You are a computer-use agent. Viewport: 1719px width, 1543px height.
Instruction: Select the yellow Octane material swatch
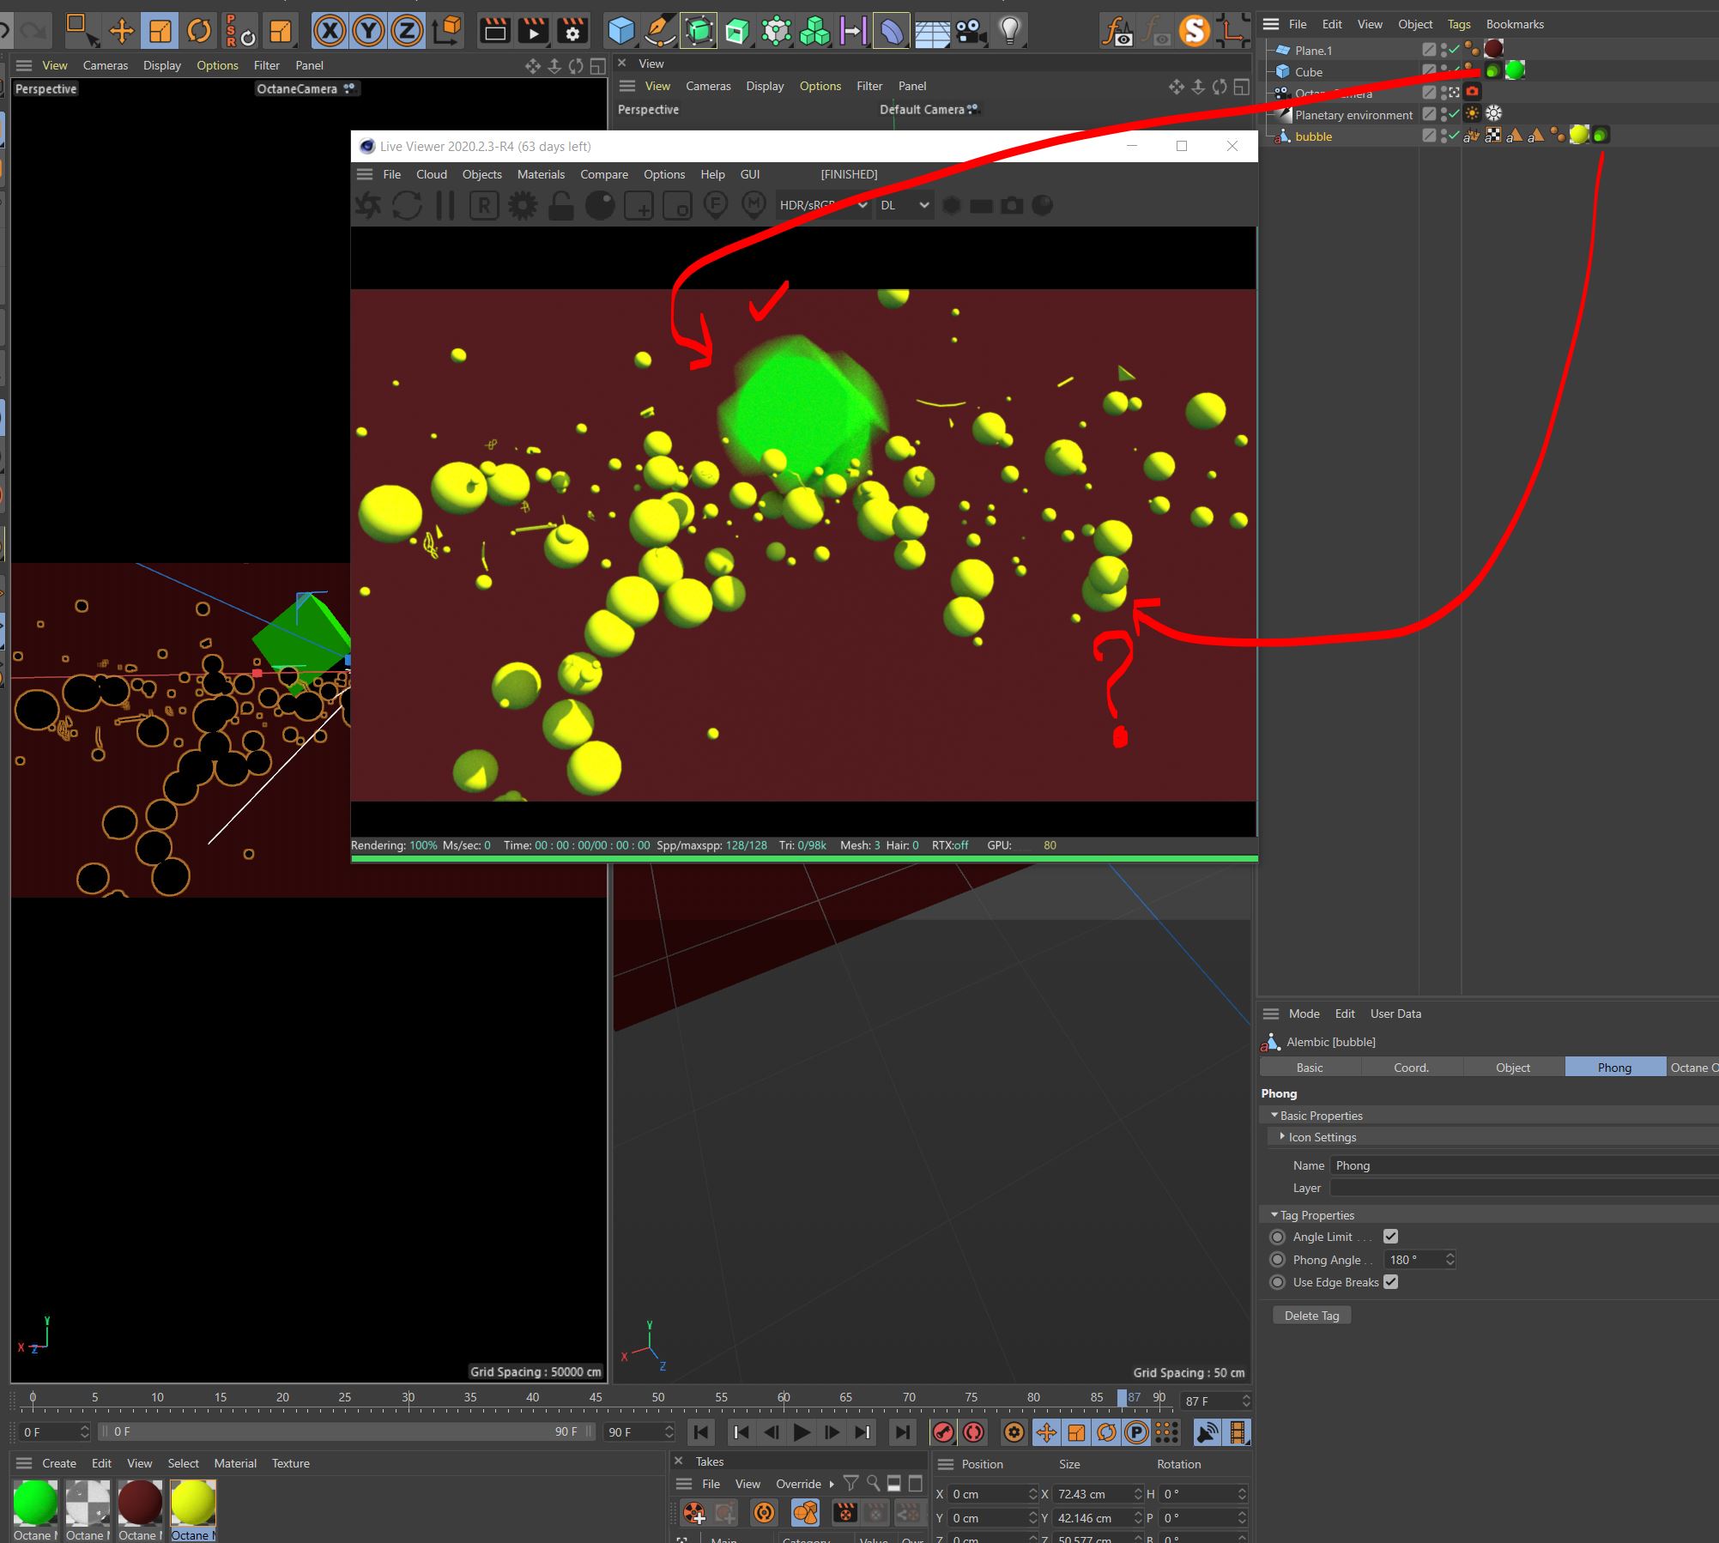[x=193, y=1503]
